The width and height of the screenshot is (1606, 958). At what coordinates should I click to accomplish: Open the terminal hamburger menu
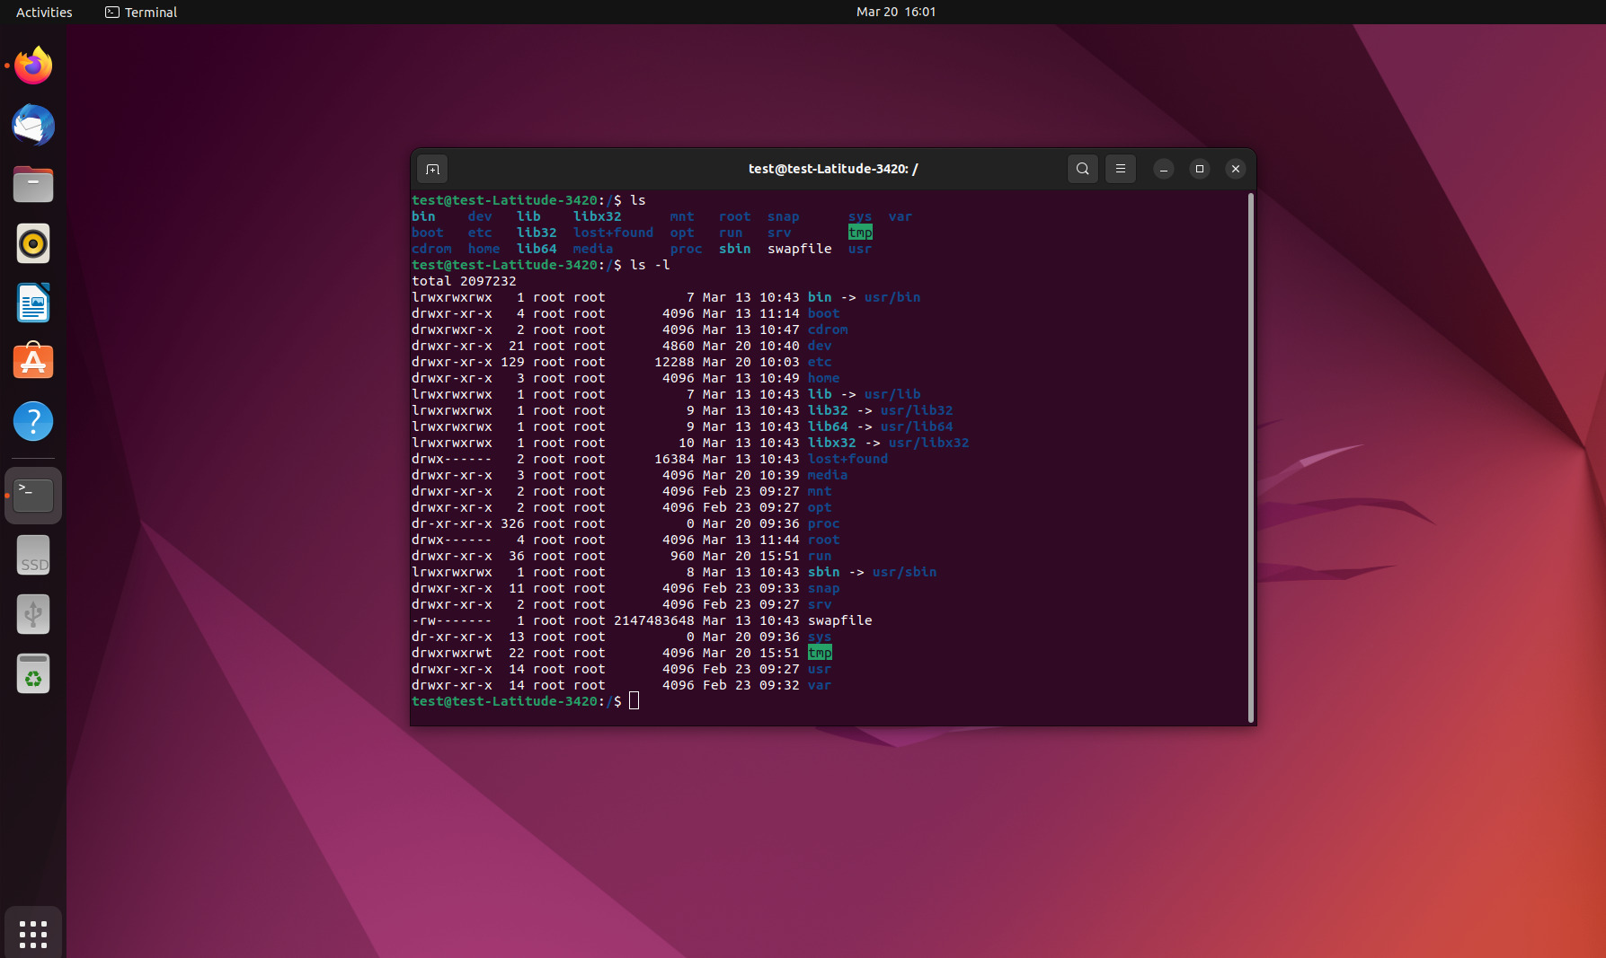pyautogui.click(x=1121, y=169)
